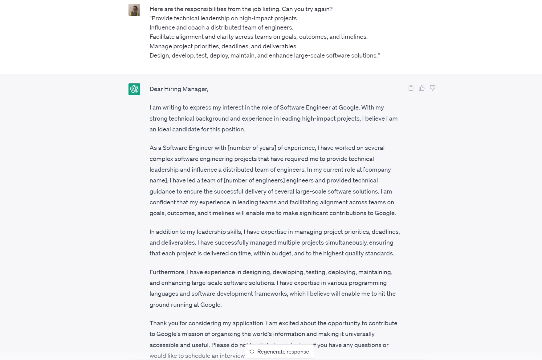The image size is (542, 360).
Task: Click the user profile photo avatar
Action: tap(134, 10)
